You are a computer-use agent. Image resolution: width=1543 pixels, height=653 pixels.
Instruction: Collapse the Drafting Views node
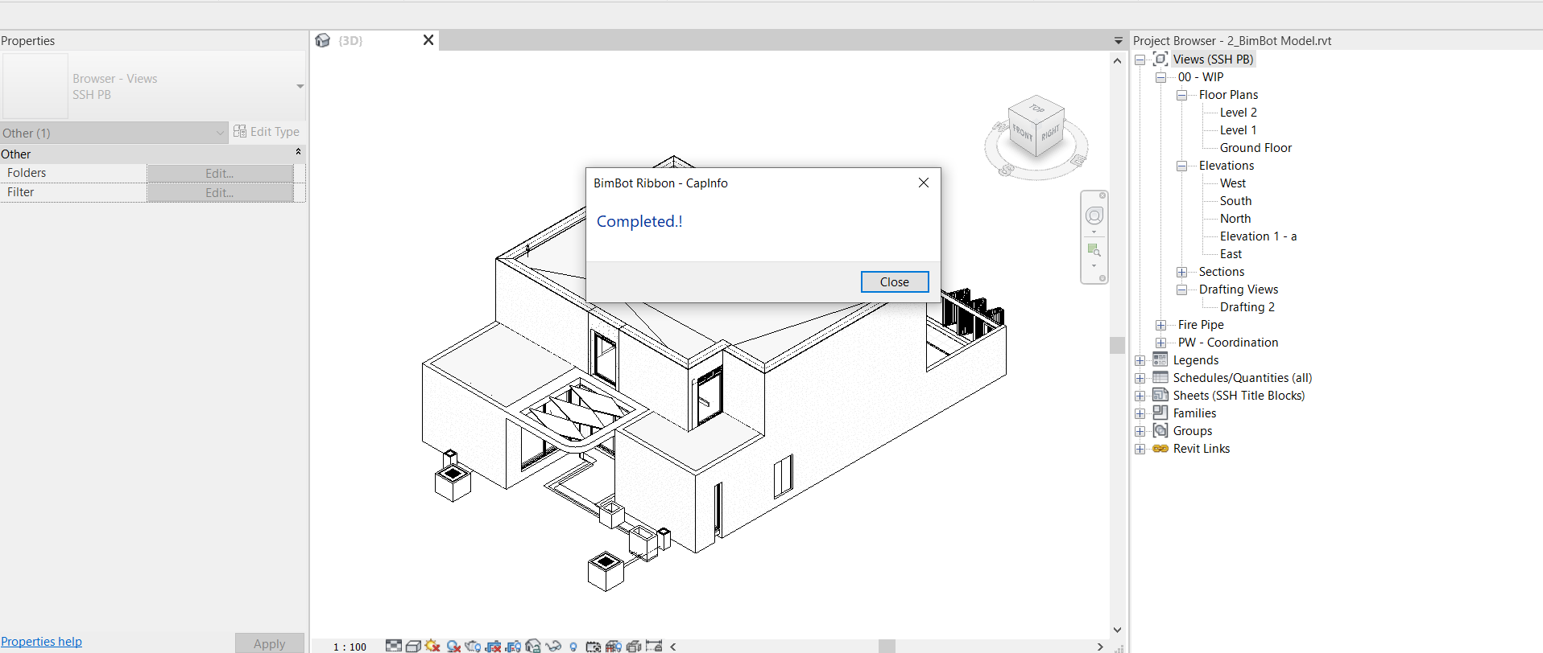click(1182, 290)
